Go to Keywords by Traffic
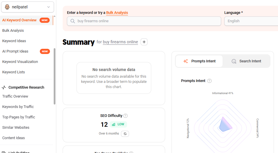 point(18,107)
